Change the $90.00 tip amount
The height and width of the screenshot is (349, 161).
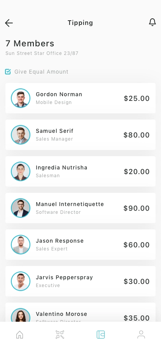click(136, 208)
